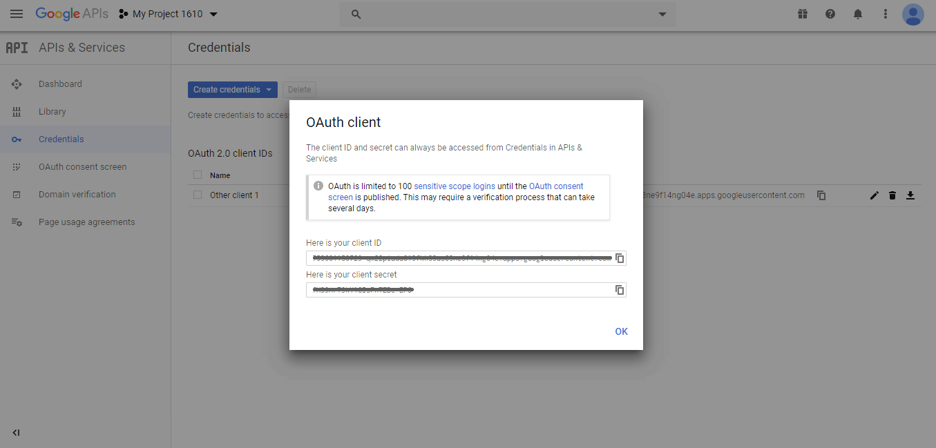Open the hamburger navigation menu
The image size is (936, 448).
click(17, 14)
